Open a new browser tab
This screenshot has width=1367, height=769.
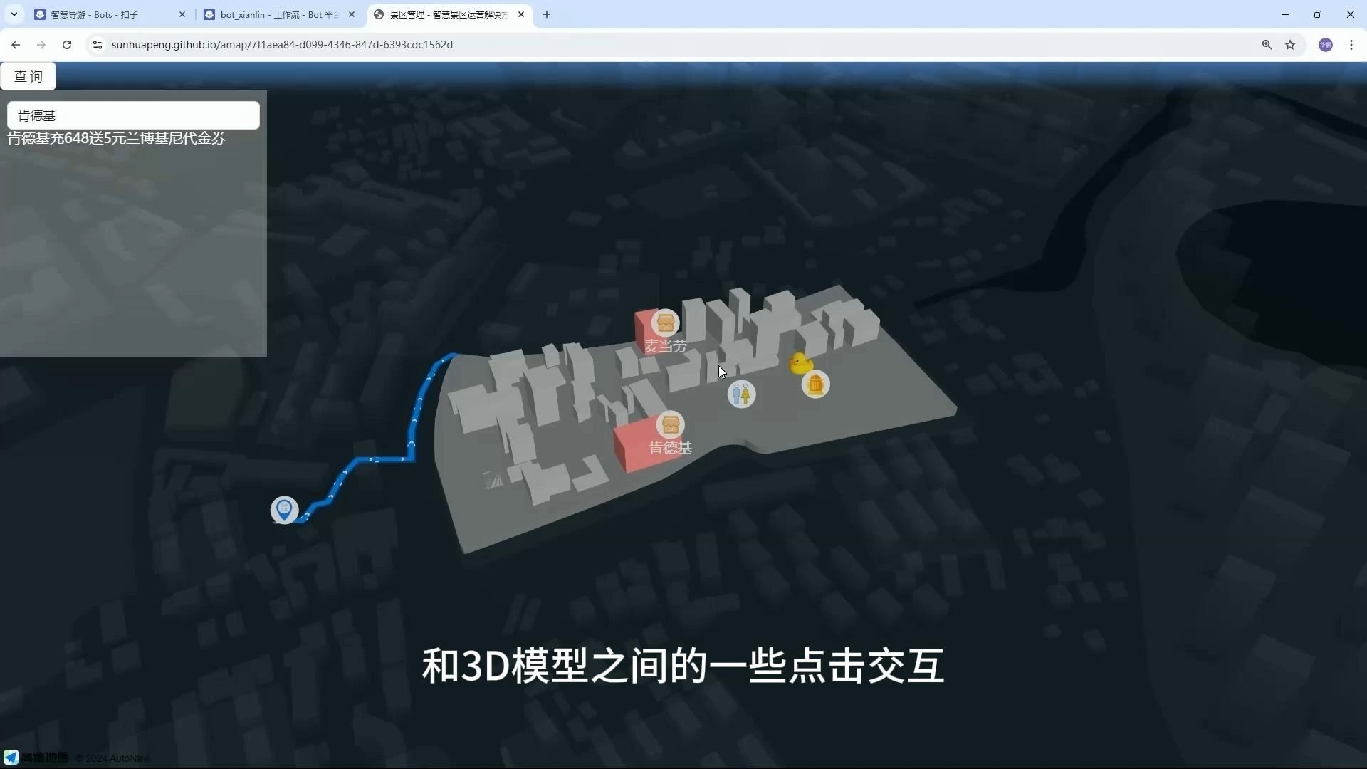click(x=546, y=14)
